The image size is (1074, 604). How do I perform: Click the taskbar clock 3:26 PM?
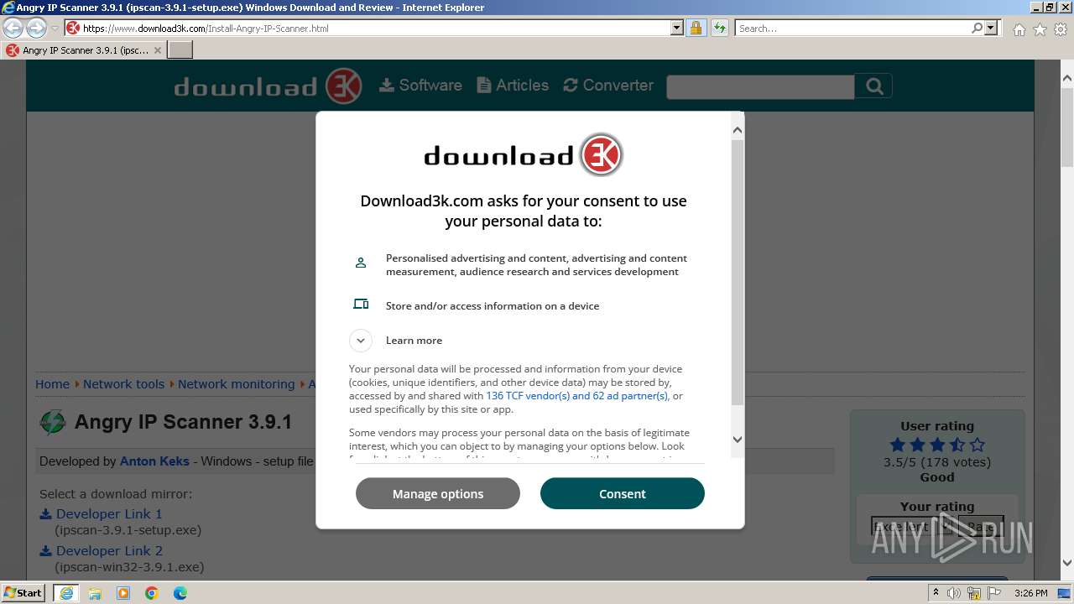[1030, 593]
